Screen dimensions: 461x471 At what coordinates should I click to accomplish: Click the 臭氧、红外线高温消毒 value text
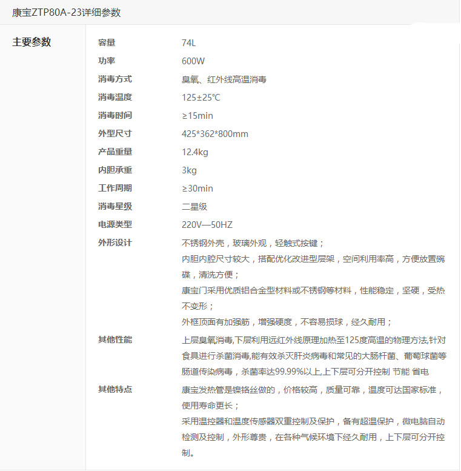[224, 79]
